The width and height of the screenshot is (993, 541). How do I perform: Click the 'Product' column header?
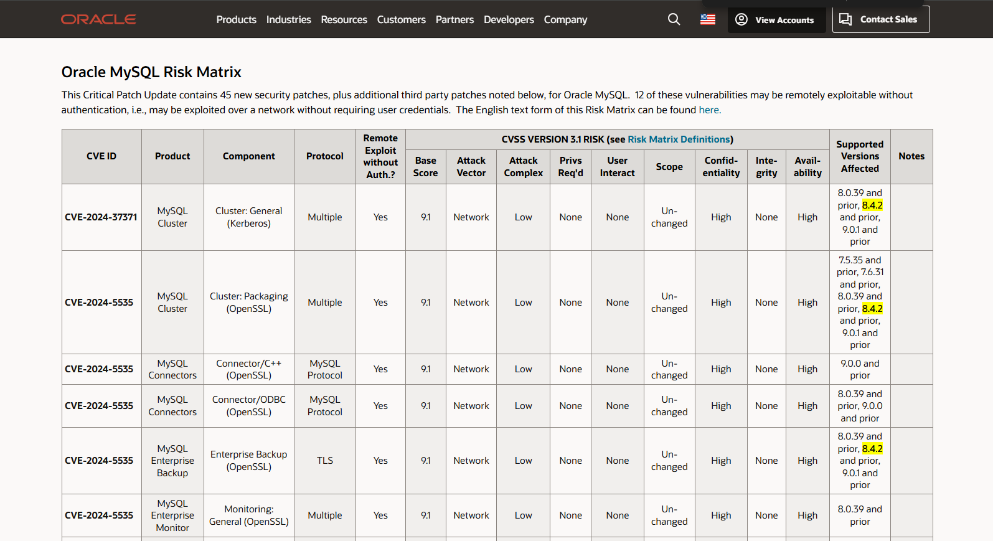pos(172,156)
